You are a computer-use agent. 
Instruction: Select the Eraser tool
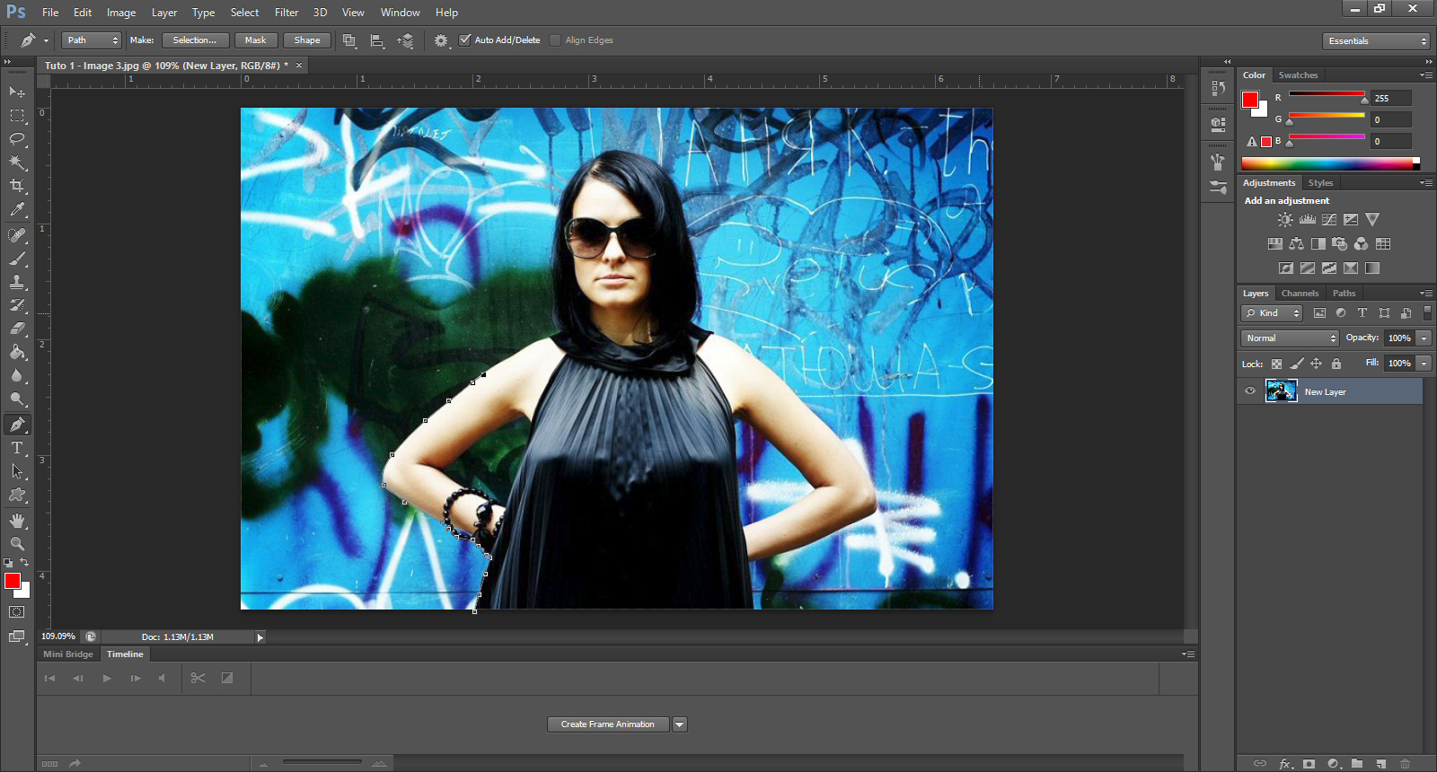[17, 329]
